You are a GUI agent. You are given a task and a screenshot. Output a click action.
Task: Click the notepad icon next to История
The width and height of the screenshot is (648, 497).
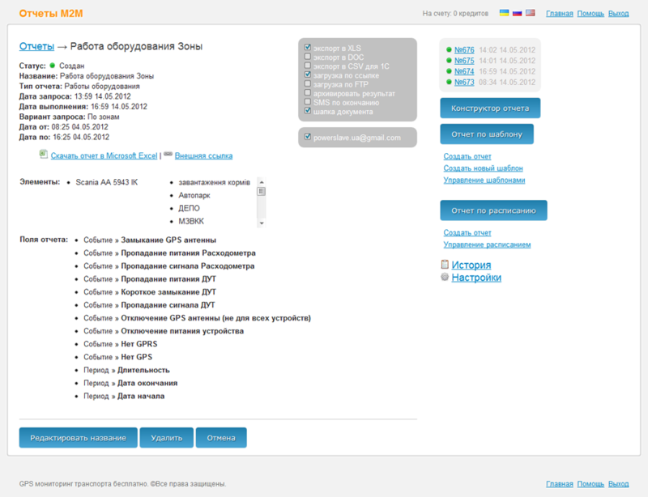445,265
